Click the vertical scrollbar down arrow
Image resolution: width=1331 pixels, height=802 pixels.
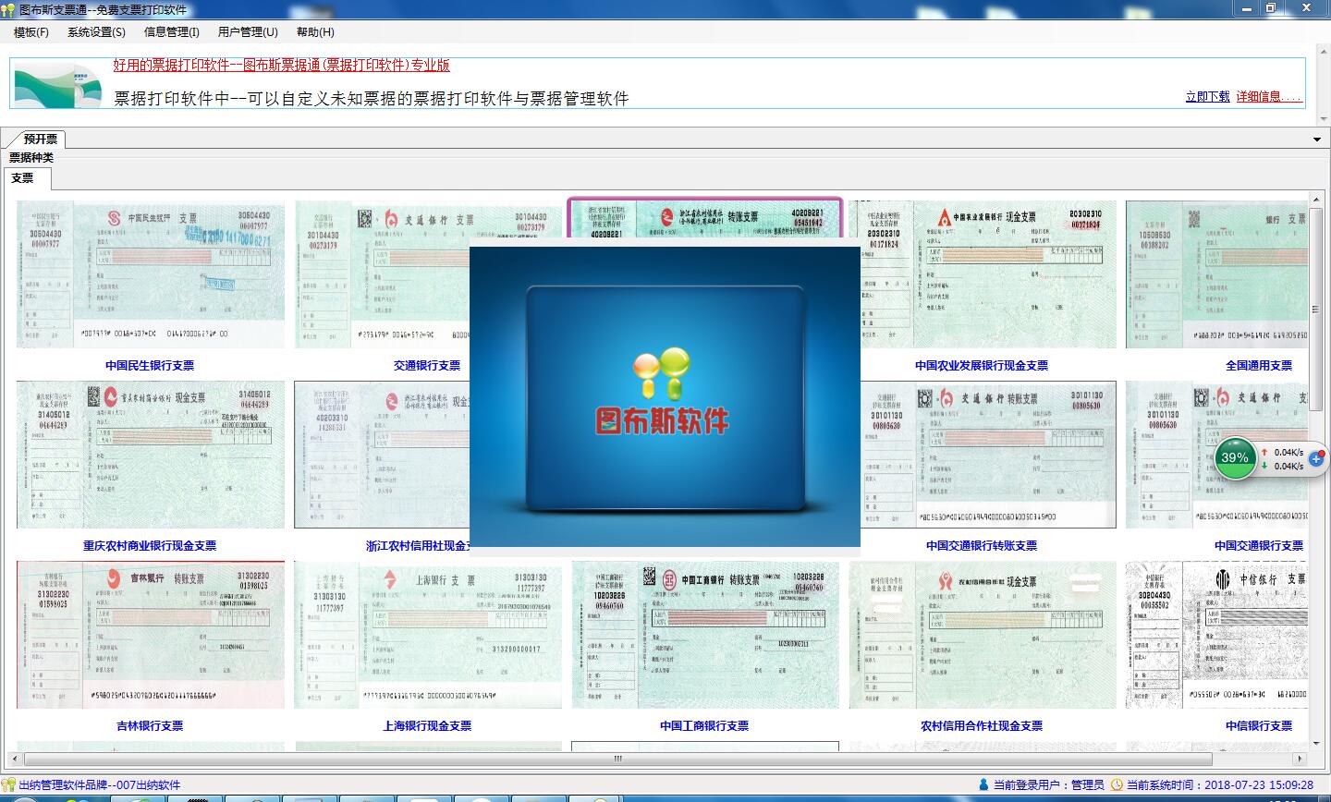(x=1316, y=743)
